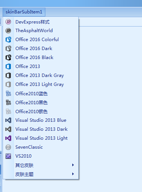
Task: Click the Office 2013 Dark Gray icon
Action: coord(8,75)
